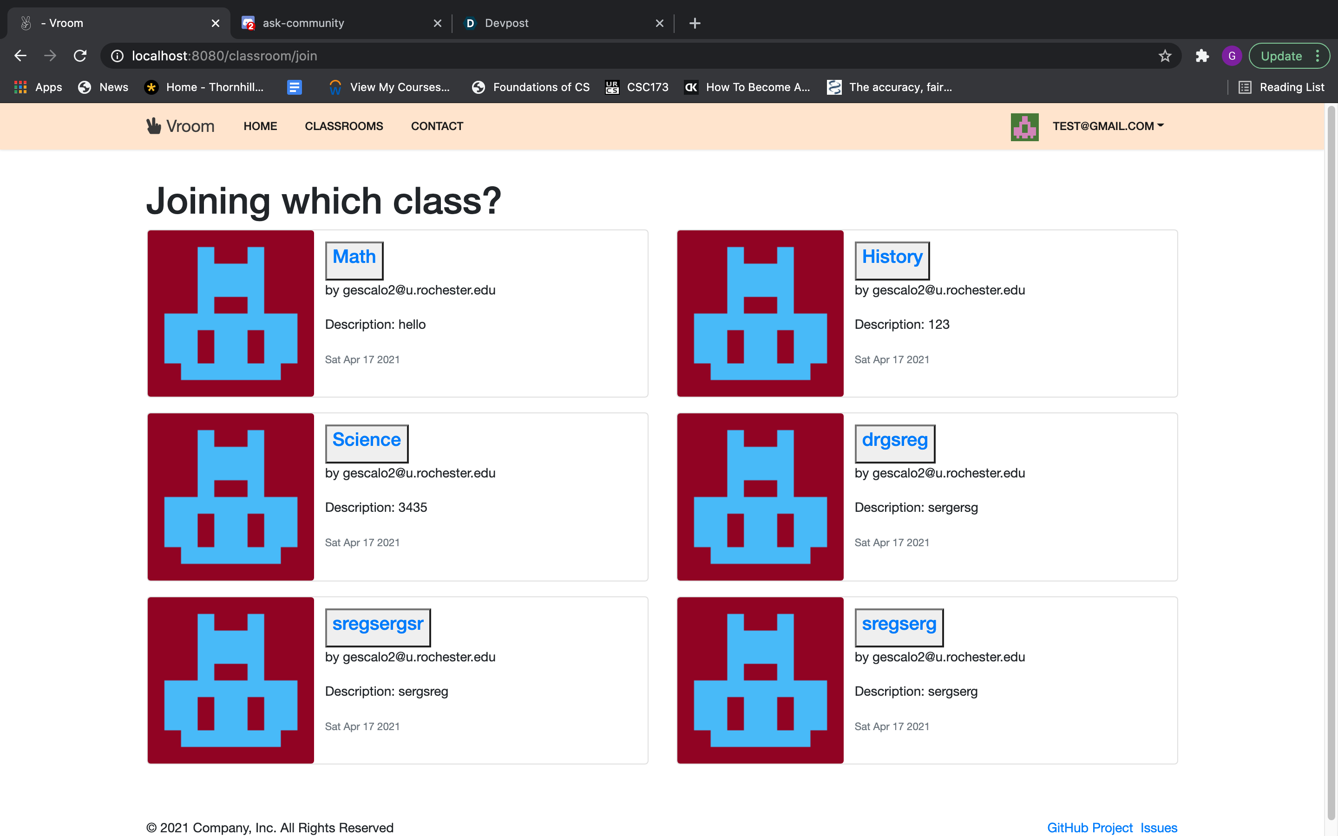Image resolution: width=1338 pixels, height=836 pixels.
Task: Reload the page with refresh icon
Action: coord(80,56)
